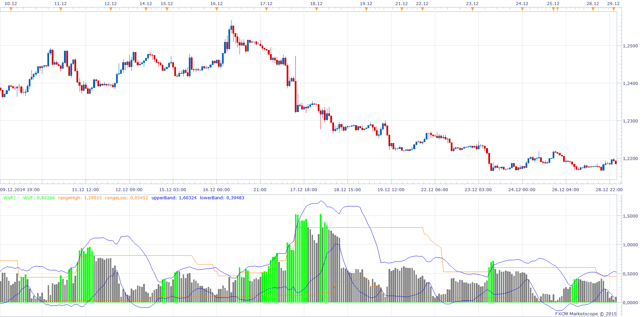
Task: Click the orange day marker below 16.12
Action: pyautogui.click(x=217, y=9)
